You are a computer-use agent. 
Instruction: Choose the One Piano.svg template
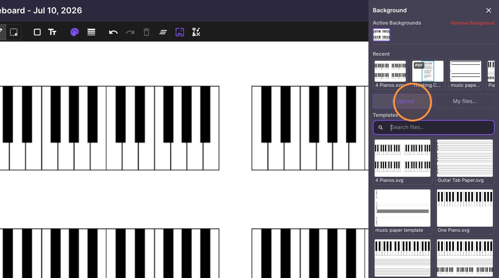(465, 211)
